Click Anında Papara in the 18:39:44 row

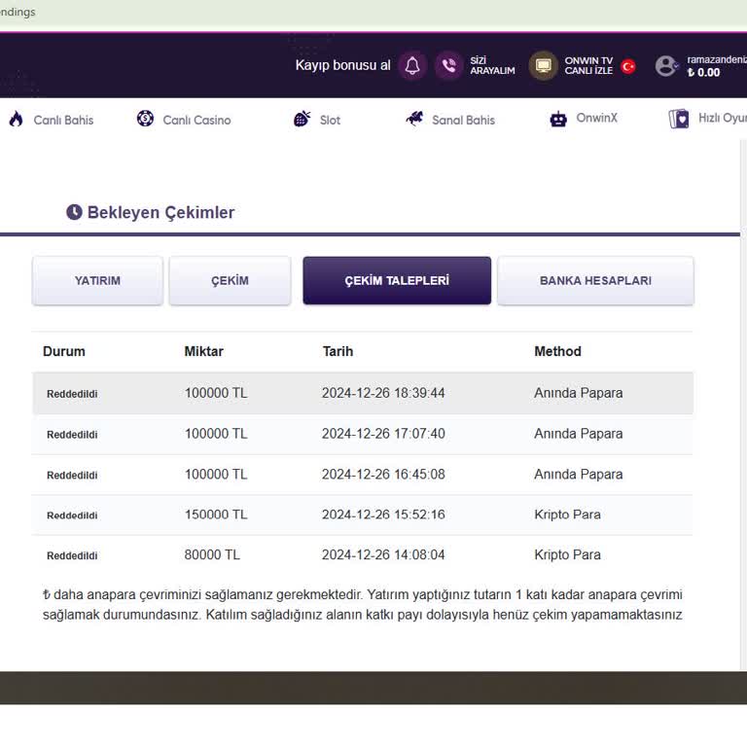(579, 393)
